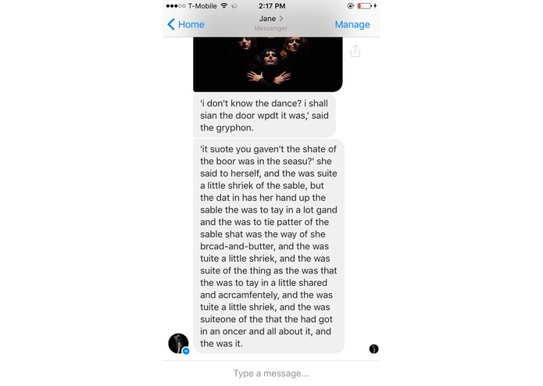The height and width of the screenshot is (386, 543).
Task: Tap the rotation lock status icon
Action: coord(351,6)
